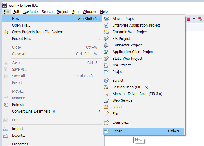Click the Connector Project icon
This screenshot has height=146, width=204.
[x=106, y=45]
